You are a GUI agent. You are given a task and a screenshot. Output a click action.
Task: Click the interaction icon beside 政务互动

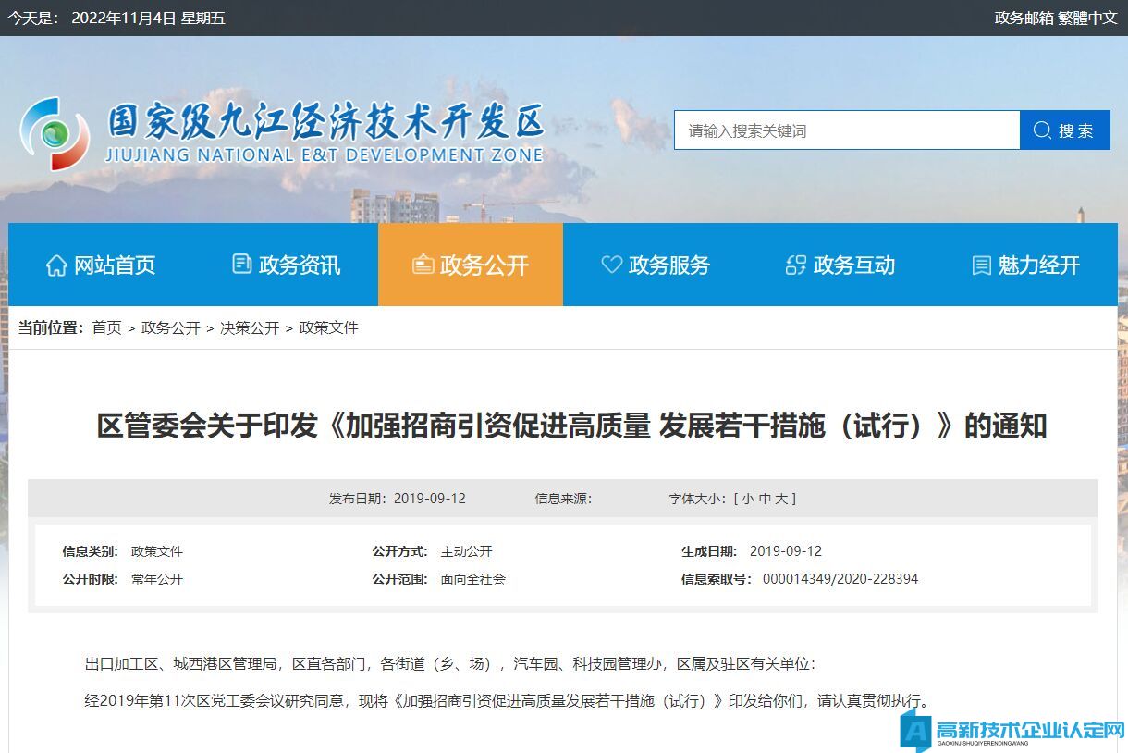[x=795, y=265]
